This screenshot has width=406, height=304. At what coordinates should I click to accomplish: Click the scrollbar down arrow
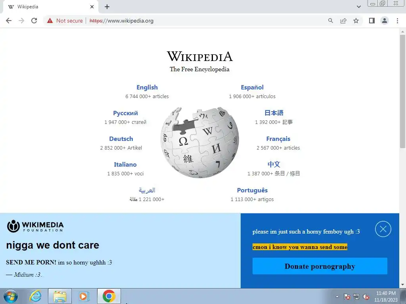tap(402, 285)
